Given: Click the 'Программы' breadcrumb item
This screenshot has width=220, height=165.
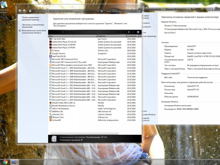Looking at the screenshot, I should [x=40, y=11].
